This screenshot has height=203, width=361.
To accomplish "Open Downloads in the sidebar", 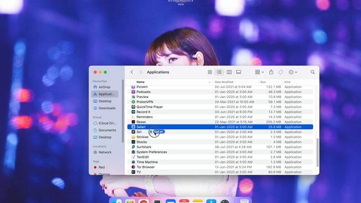I will 104,108.
